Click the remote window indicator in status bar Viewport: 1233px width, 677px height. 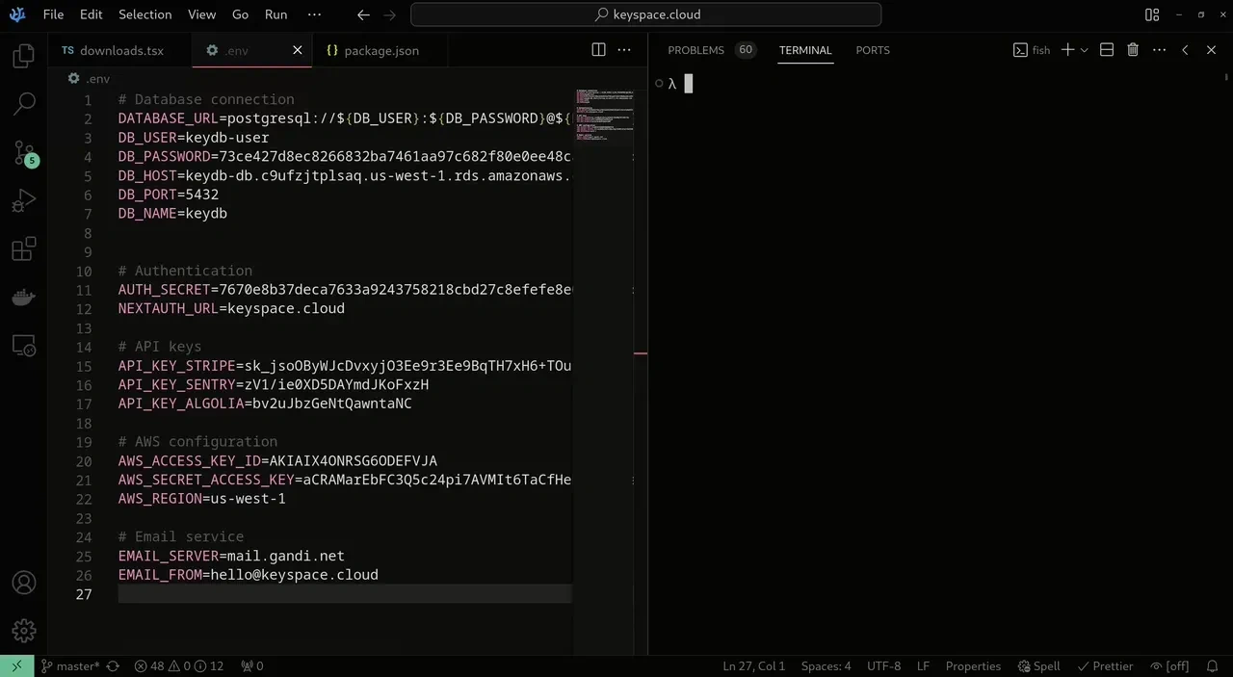(x=16, y=666)
